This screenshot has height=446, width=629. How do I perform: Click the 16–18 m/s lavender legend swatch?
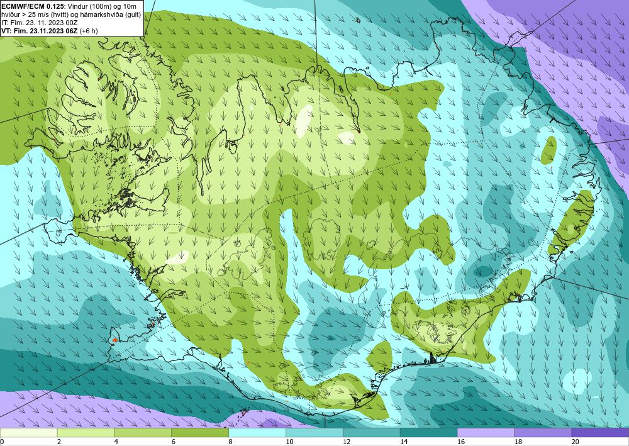[x=486, y=433]
